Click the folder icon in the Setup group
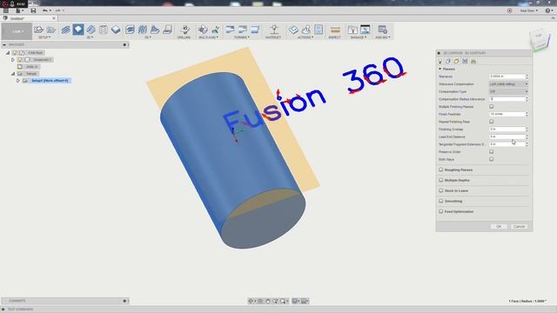Image resolution: width=557 pixels, height=313 pixels. pyautogui.click(x=51, y=30)
